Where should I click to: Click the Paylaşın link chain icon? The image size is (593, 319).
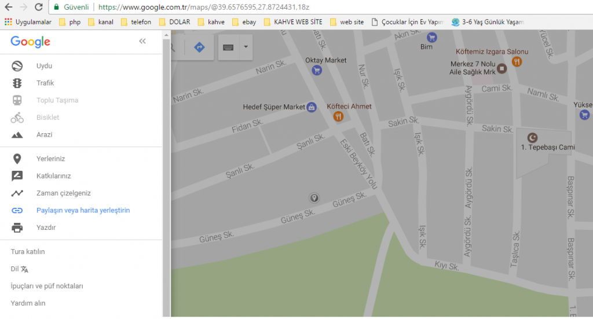pos(17,211)
